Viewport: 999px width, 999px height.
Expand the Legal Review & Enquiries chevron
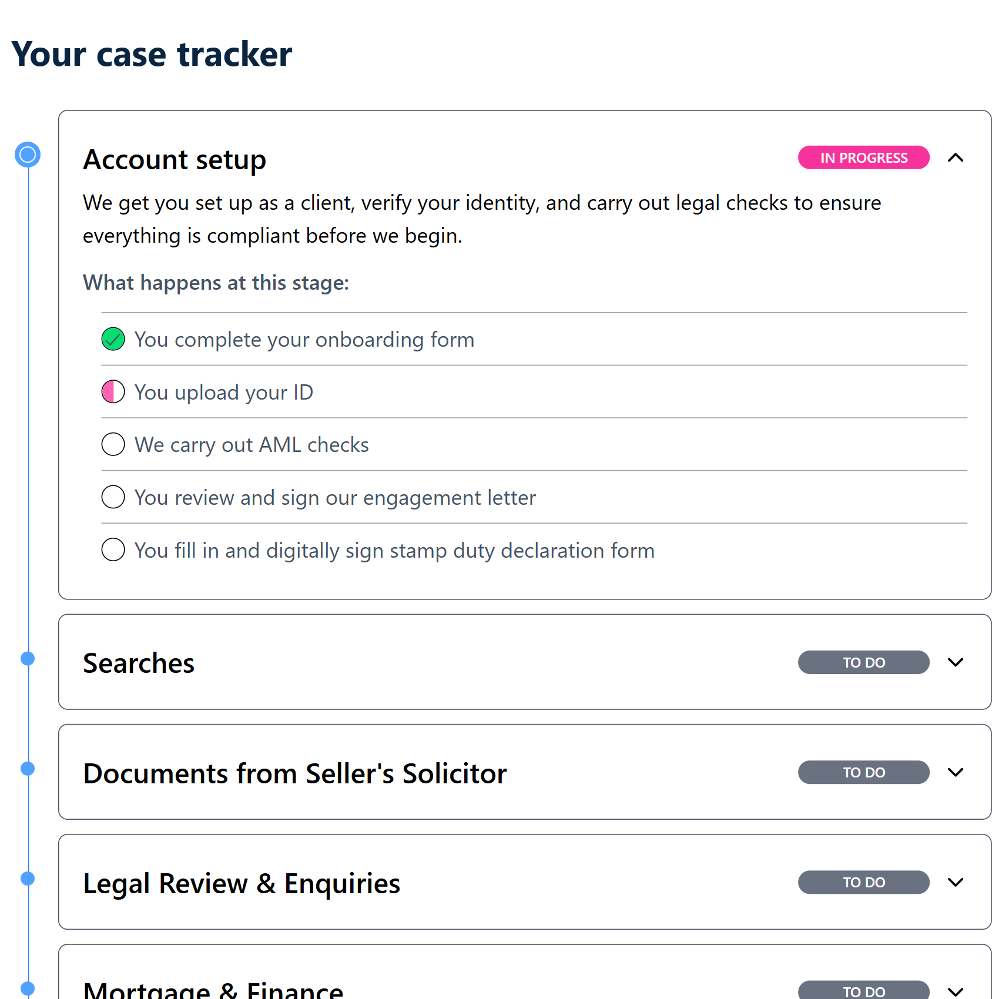coord(956,882)
